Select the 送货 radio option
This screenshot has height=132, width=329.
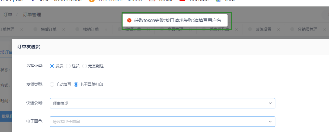click(x=68, y=66)
